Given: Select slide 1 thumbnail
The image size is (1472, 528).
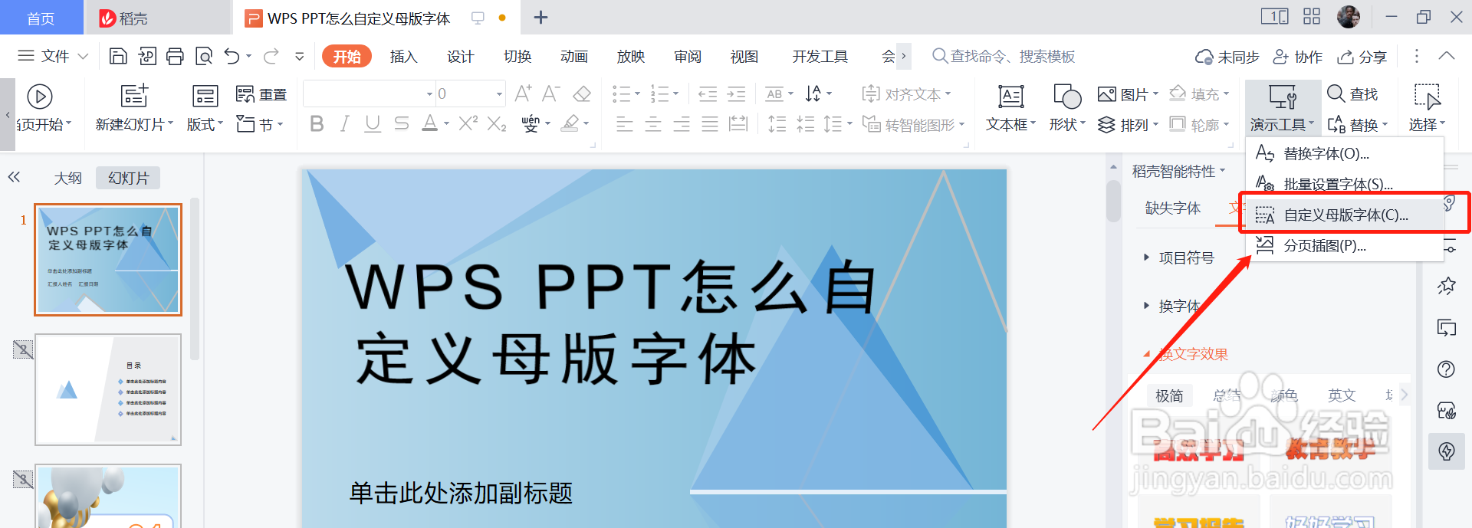Looking at the screenshot, I should pyautogui.click(x=108, y=260).
